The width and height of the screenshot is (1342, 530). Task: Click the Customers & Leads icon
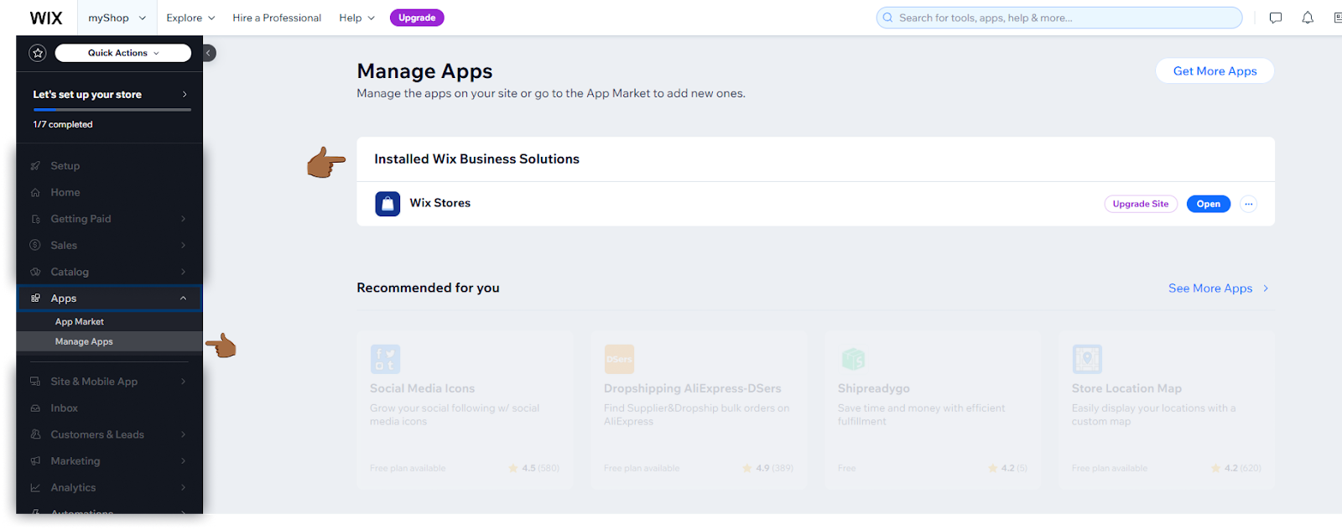click(x=35, y=434)
